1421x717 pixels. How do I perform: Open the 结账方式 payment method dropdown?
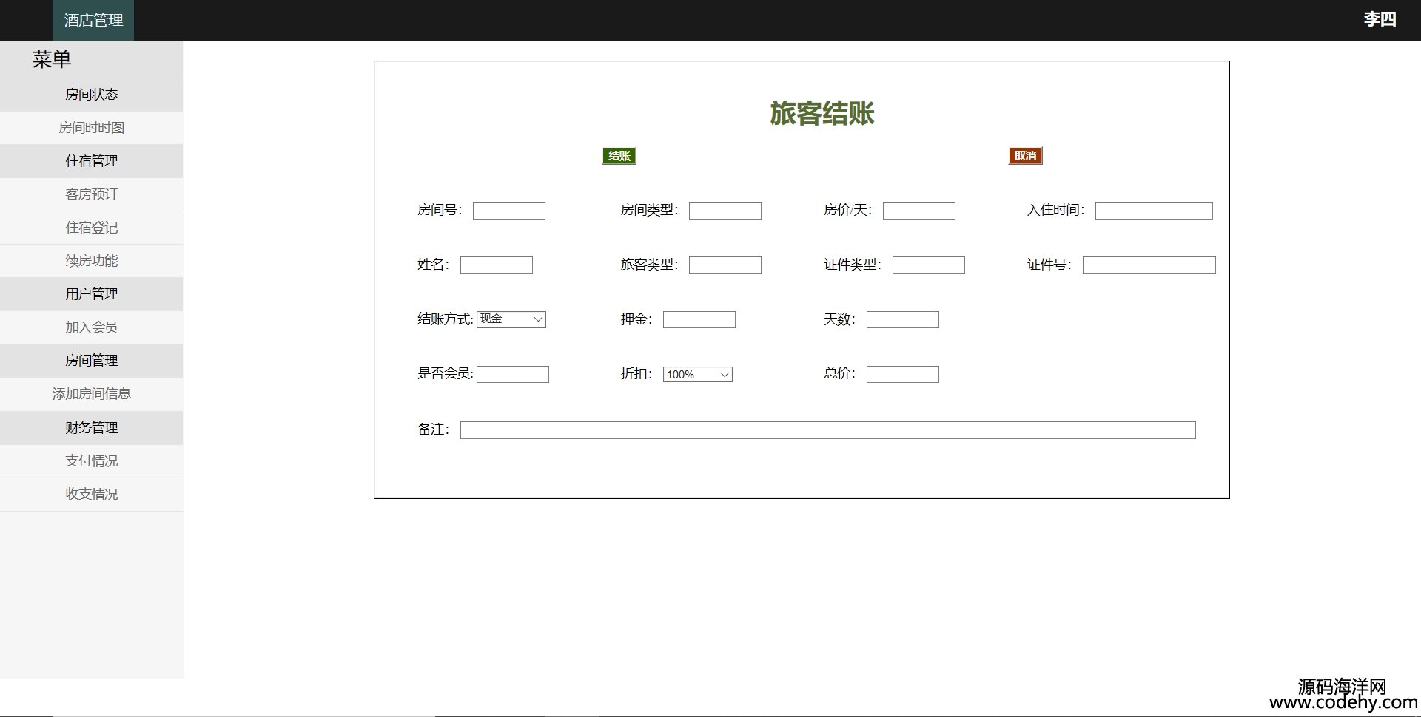coord(511,319)
